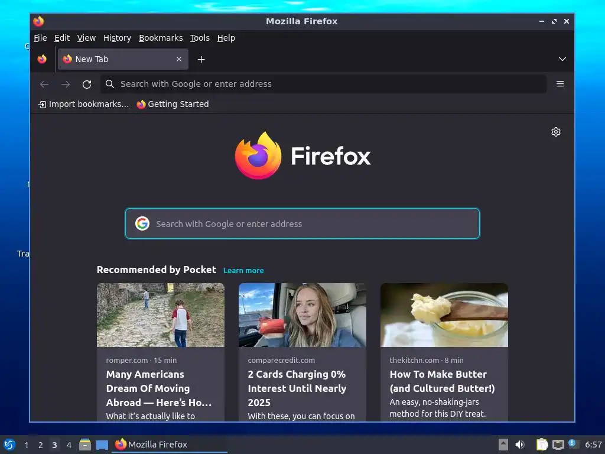Open the hamburger application menu

tap(560, 84)
